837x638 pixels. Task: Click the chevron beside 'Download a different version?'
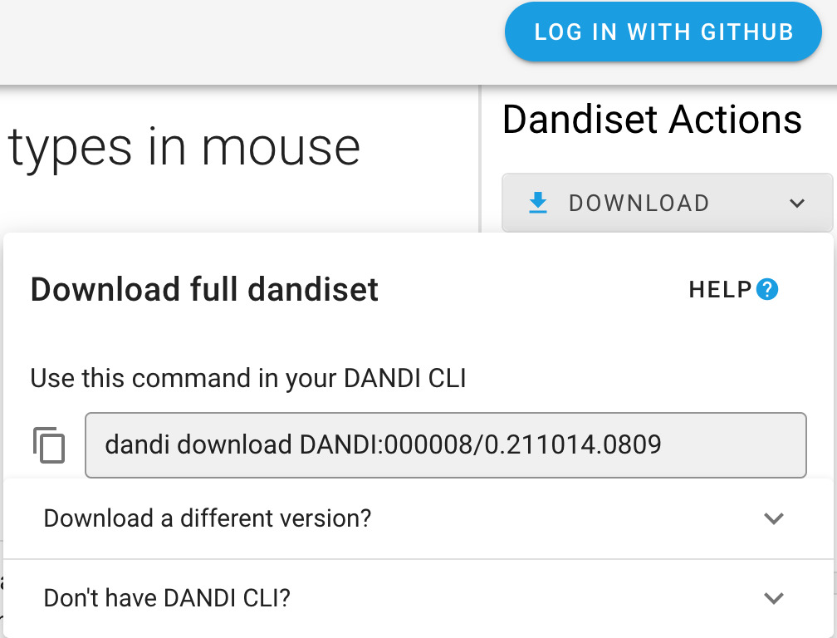[774, 518]
